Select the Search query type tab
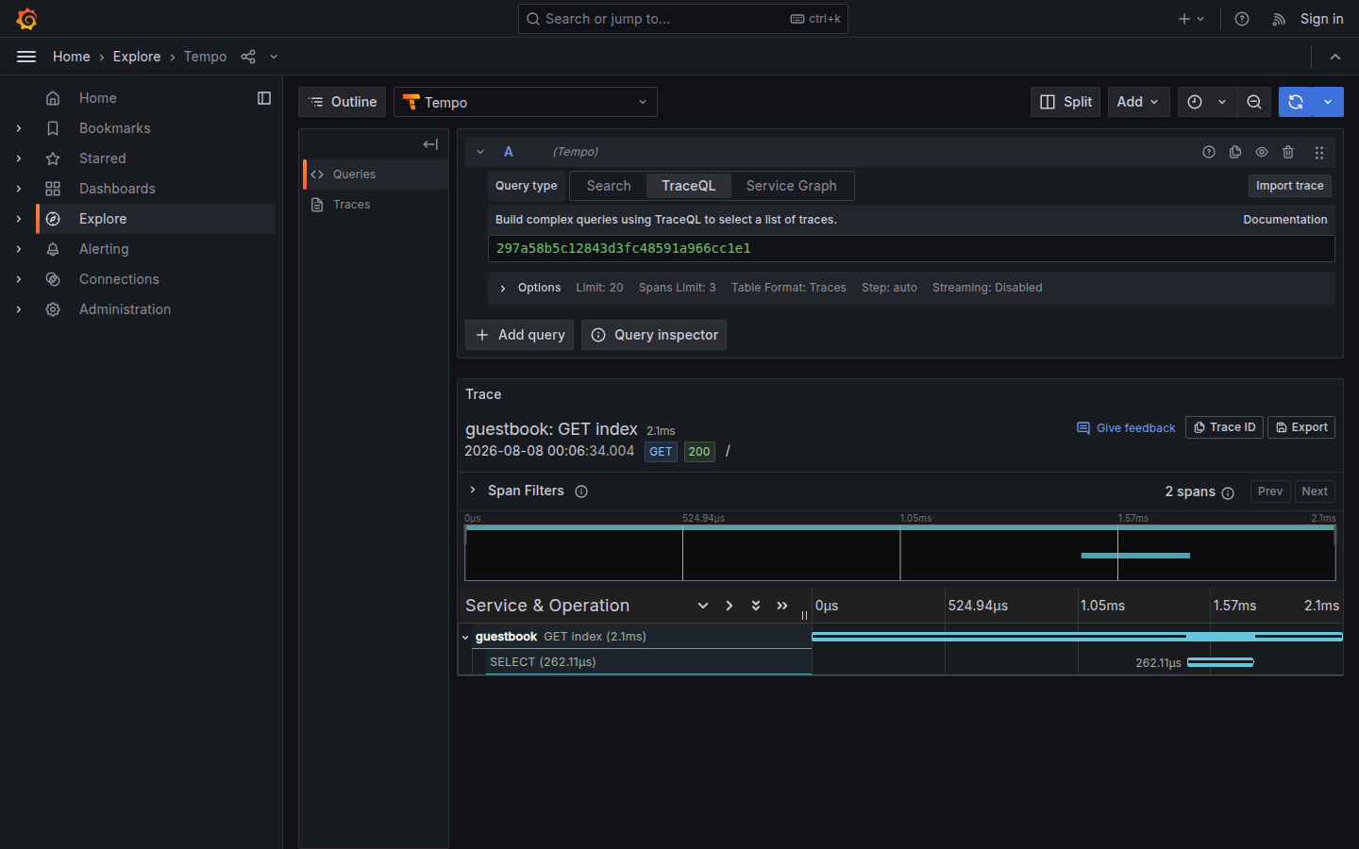The width and height of the screenshot is (1359, 849). (609, 186)
